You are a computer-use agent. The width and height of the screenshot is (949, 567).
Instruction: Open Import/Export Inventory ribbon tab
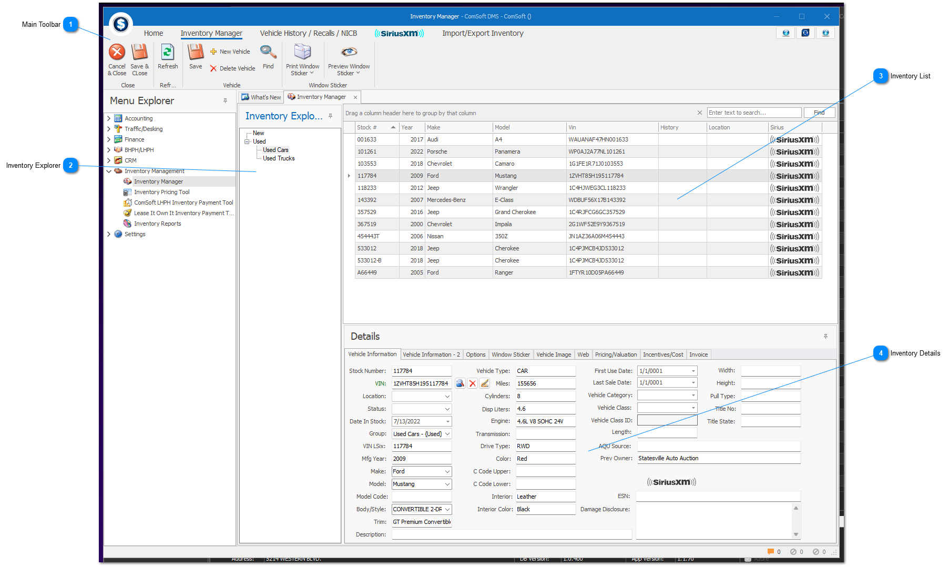click(x=483, y=33)
